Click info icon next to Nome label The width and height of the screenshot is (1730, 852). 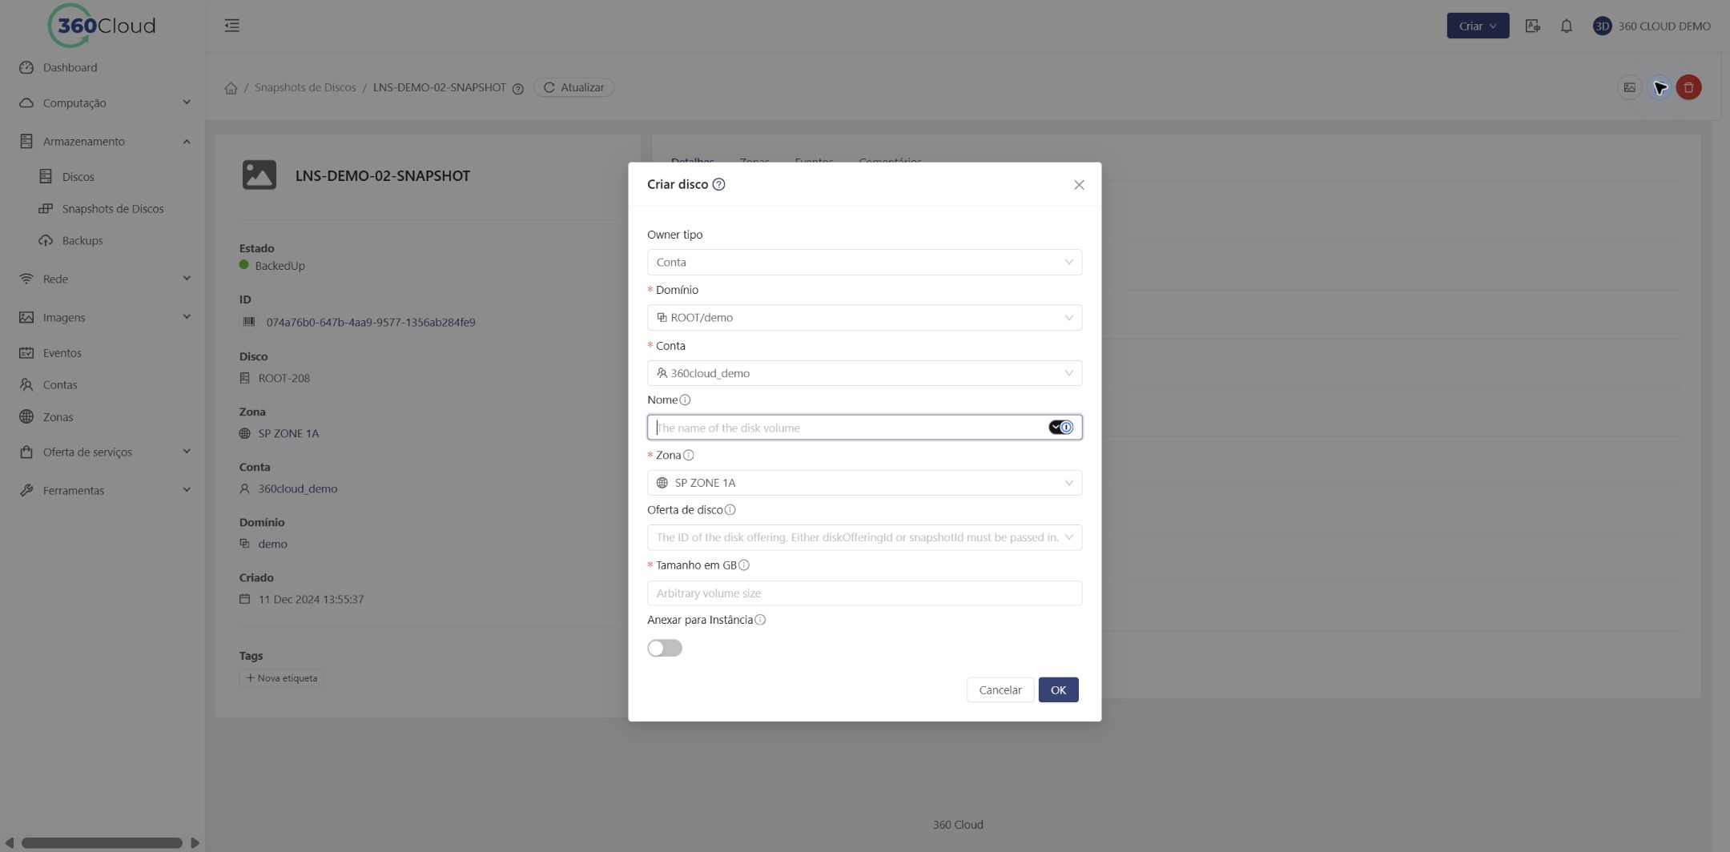(685, 400)
